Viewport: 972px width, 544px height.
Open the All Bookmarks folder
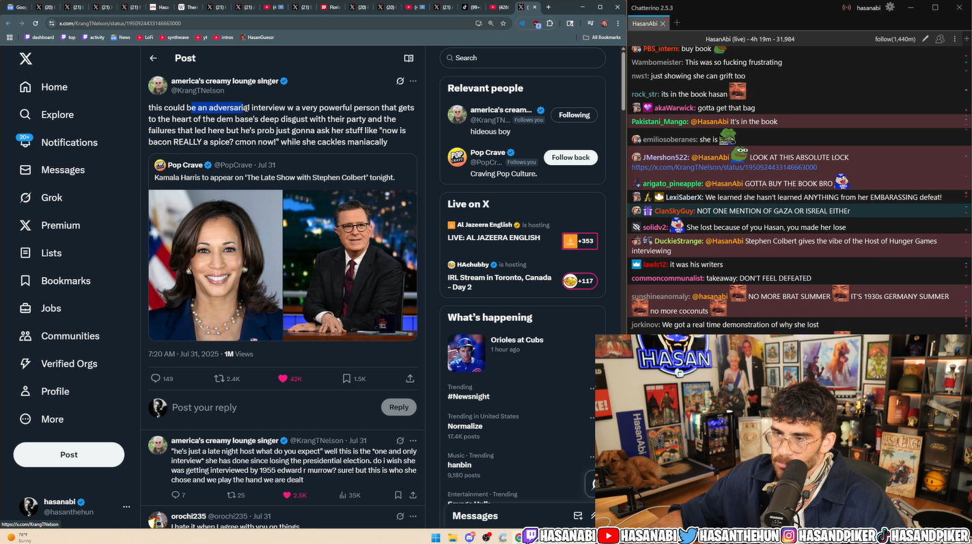[602, 38]
